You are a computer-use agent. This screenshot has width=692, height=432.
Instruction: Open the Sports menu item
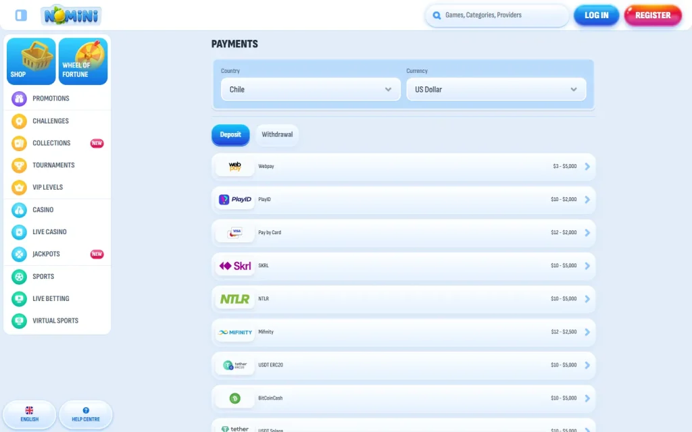(x=43, y=276)
